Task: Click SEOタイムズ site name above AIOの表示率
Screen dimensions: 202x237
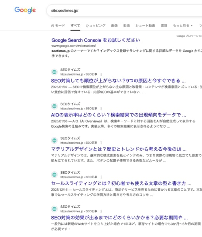Action: point(70,104)
